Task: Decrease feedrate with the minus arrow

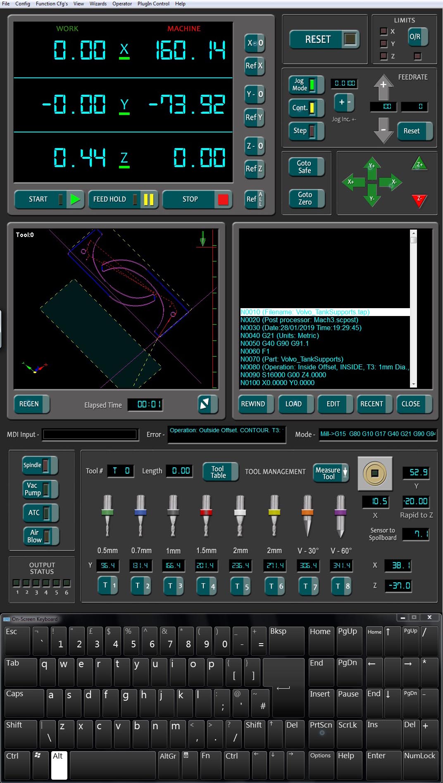Action: click(383, 130)
